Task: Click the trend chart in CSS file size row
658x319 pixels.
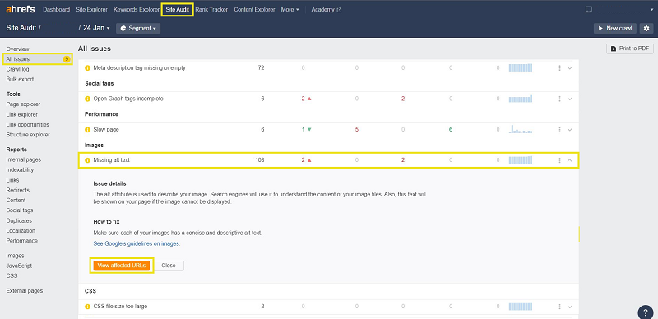Action: (521, 307)
